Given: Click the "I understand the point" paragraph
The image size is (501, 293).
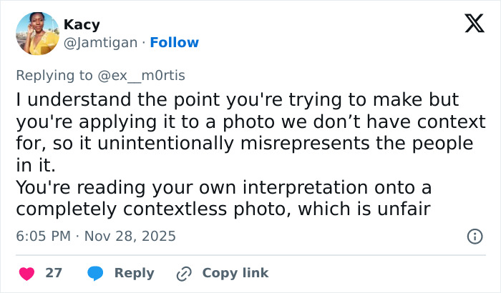Looking at the screenshot, I should [x=237, y=100].
